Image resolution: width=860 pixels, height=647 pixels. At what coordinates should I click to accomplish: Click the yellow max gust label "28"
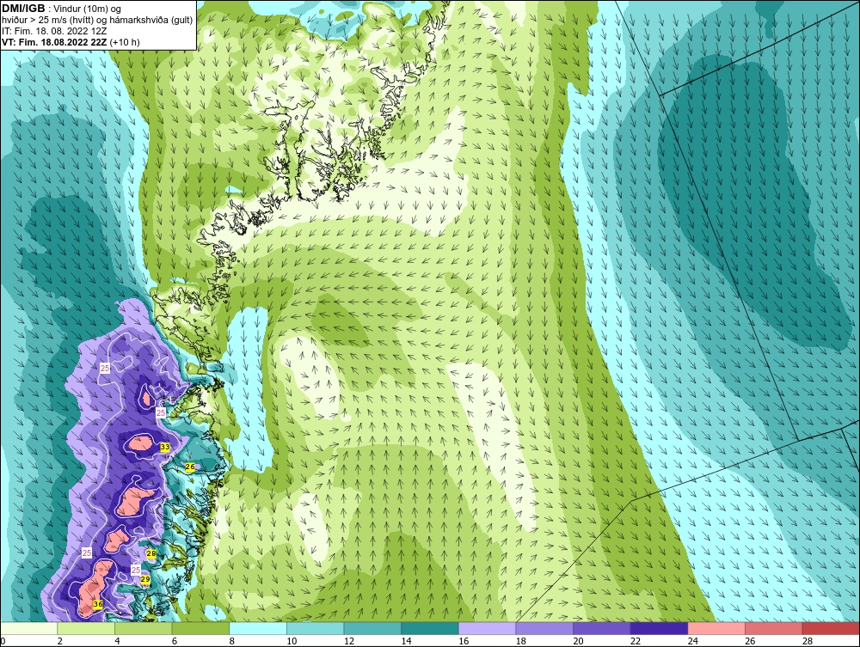[x=151, y=554]
